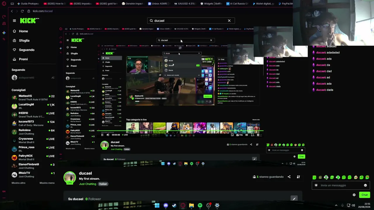Show hidden system tray icons
Image resolution: width=374 pixels, height=210 pixels.
coord(336,205)
